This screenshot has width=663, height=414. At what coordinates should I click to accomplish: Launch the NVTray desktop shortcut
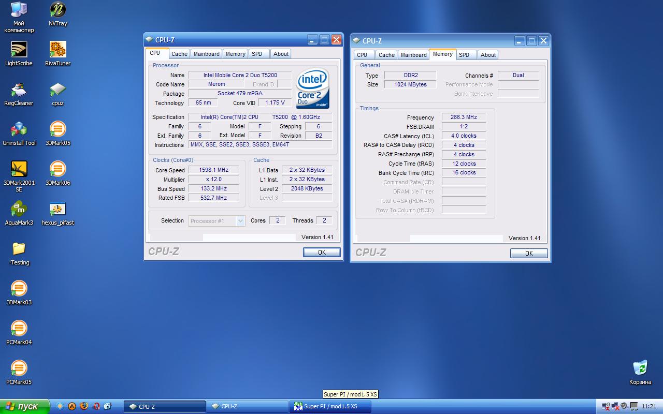pos(57,14)
